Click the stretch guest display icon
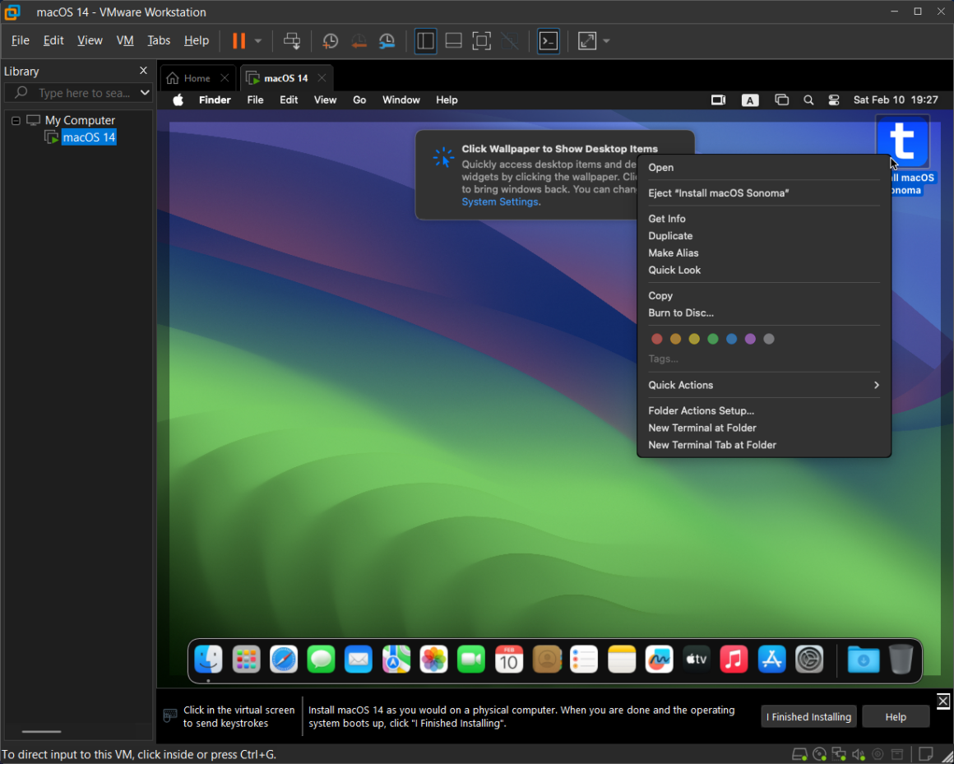 click(x=587, y=41)
